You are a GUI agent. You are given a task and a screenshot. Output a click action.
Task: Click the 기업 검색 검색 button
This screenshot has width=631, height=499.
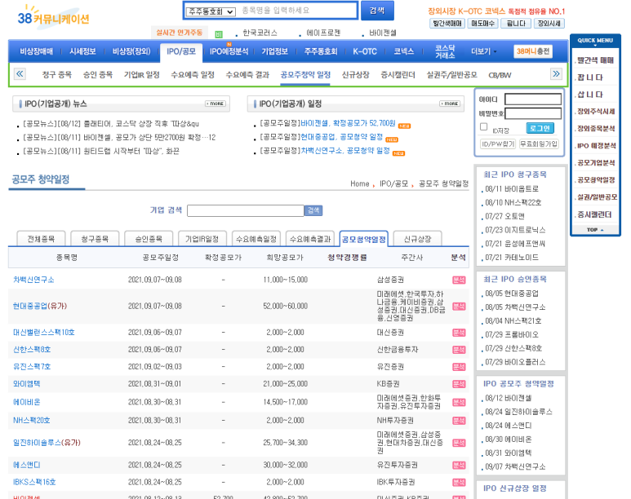pos(313,210)
